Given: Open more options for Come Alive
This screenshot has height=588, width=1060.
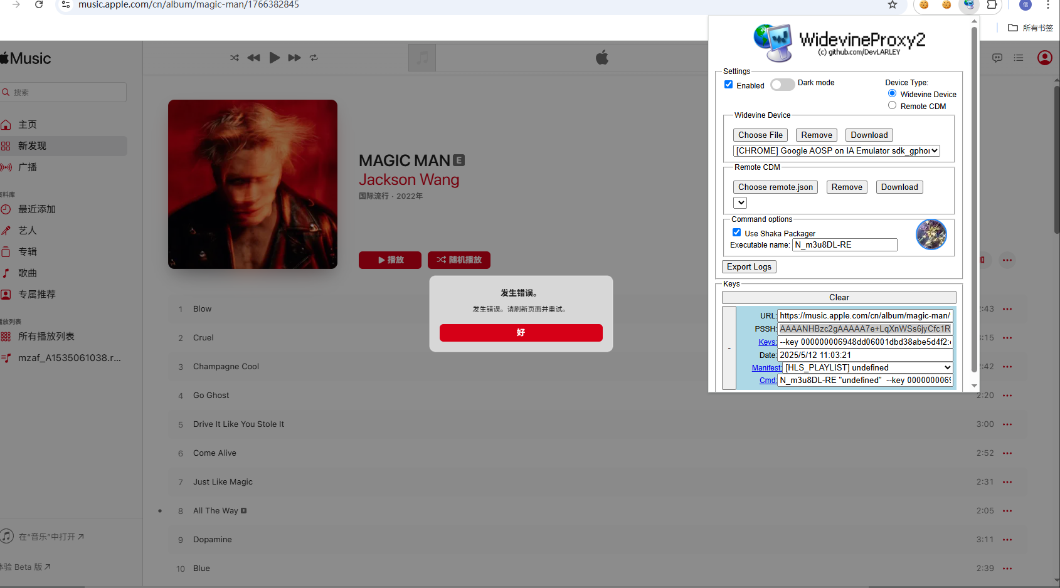Looking at the screenshot, I should pos(1007,453).
